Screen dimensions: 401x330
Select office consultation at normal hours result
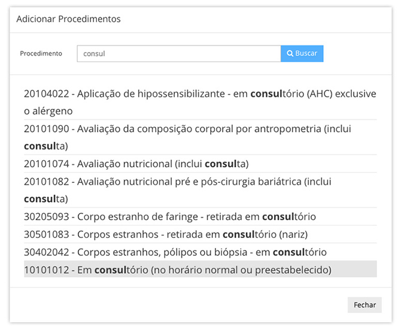[200, 270]
